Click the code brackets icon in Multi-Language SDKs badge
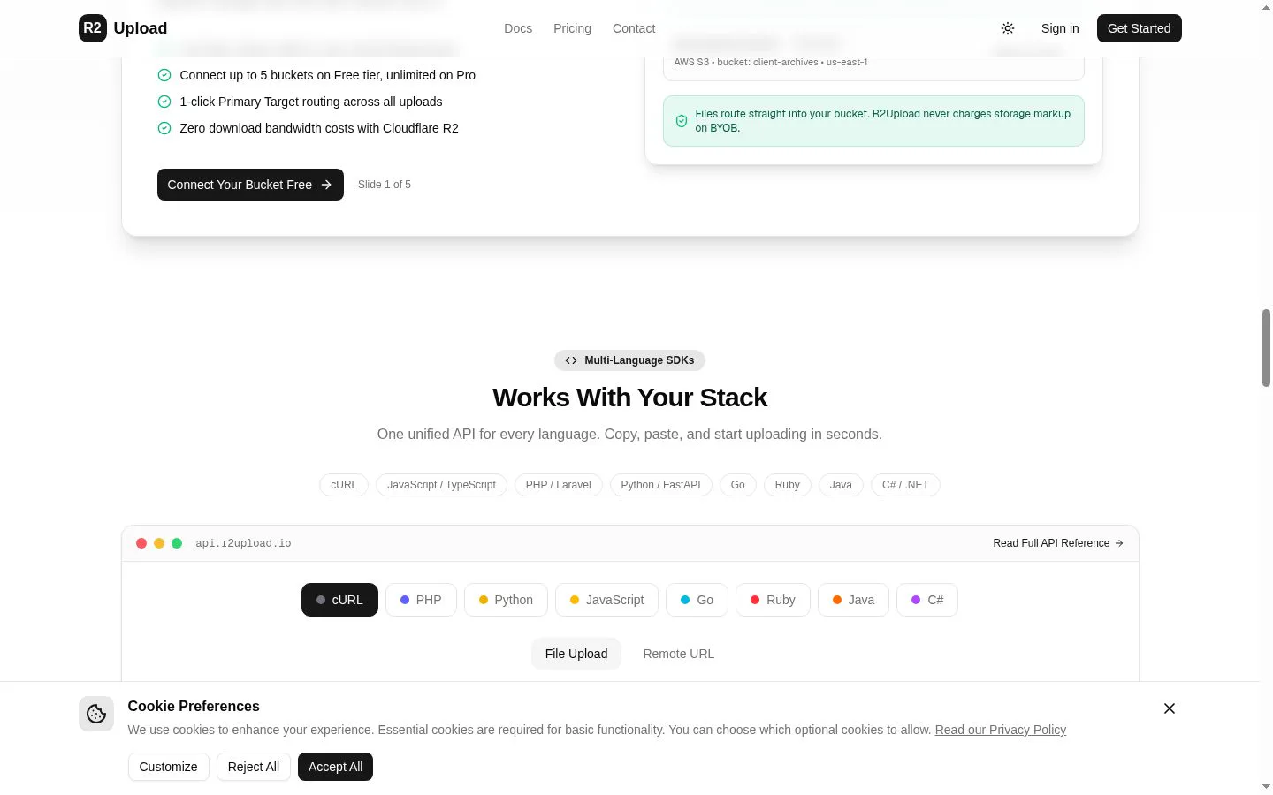This screenshot has height=795, width=1273. (571, 360)
